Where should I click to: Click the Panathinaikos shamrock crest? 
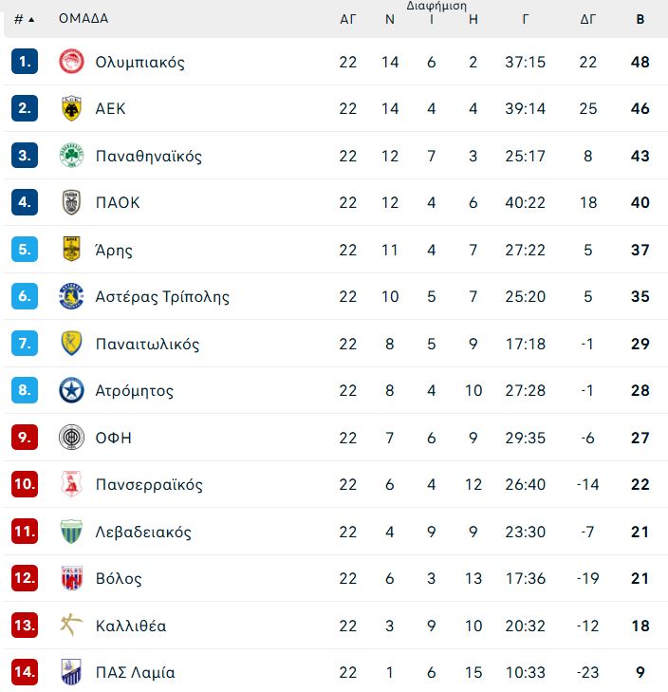point(71,156)
